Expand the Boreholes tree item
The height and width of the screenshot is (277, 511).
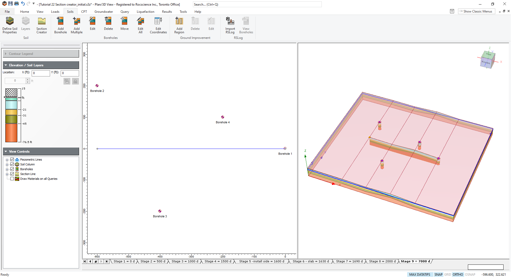7,169
